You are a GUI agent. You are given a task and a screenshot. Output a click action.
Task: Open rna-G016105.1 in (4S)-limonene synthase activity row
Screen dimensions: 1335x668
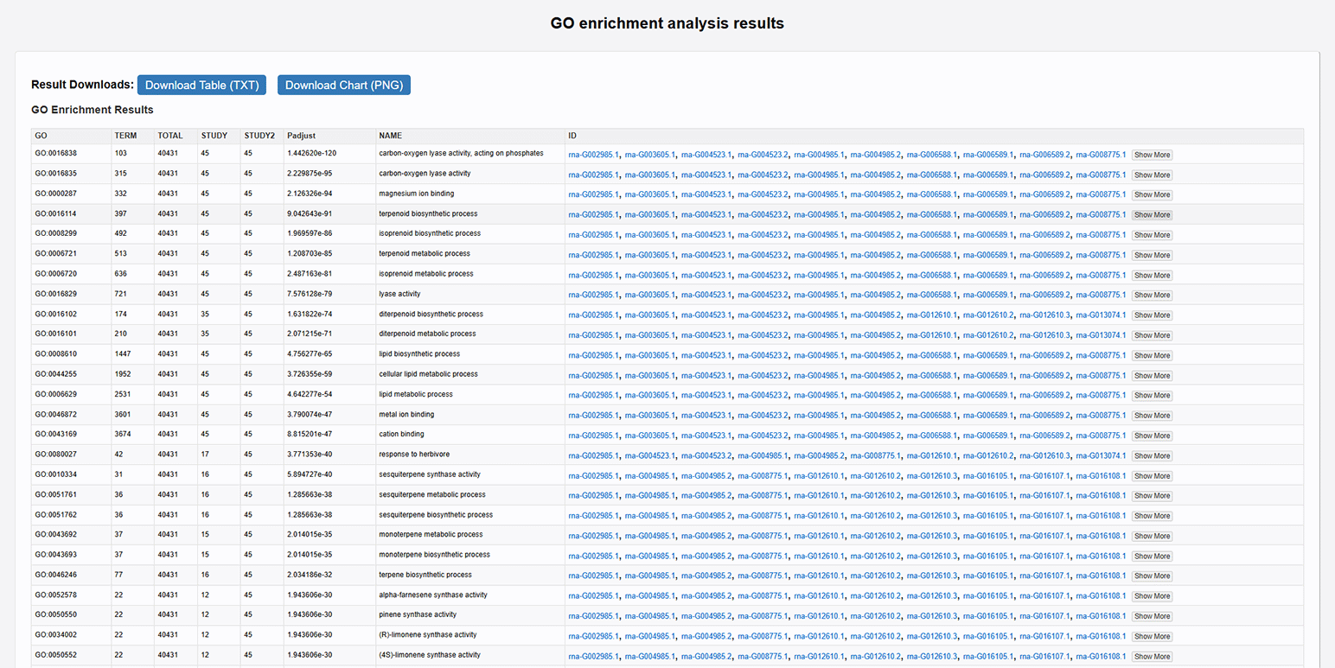[988, 656]
